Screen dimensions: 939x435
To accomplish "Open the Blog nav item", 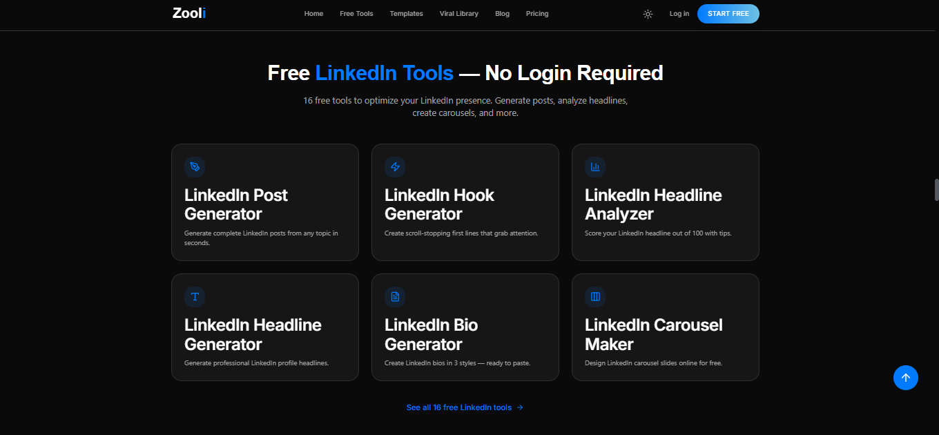I will click(x=502, y=14).
